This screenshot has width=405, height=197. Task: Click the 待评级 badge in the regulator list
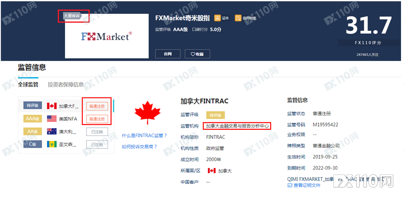tap(33, 105)
